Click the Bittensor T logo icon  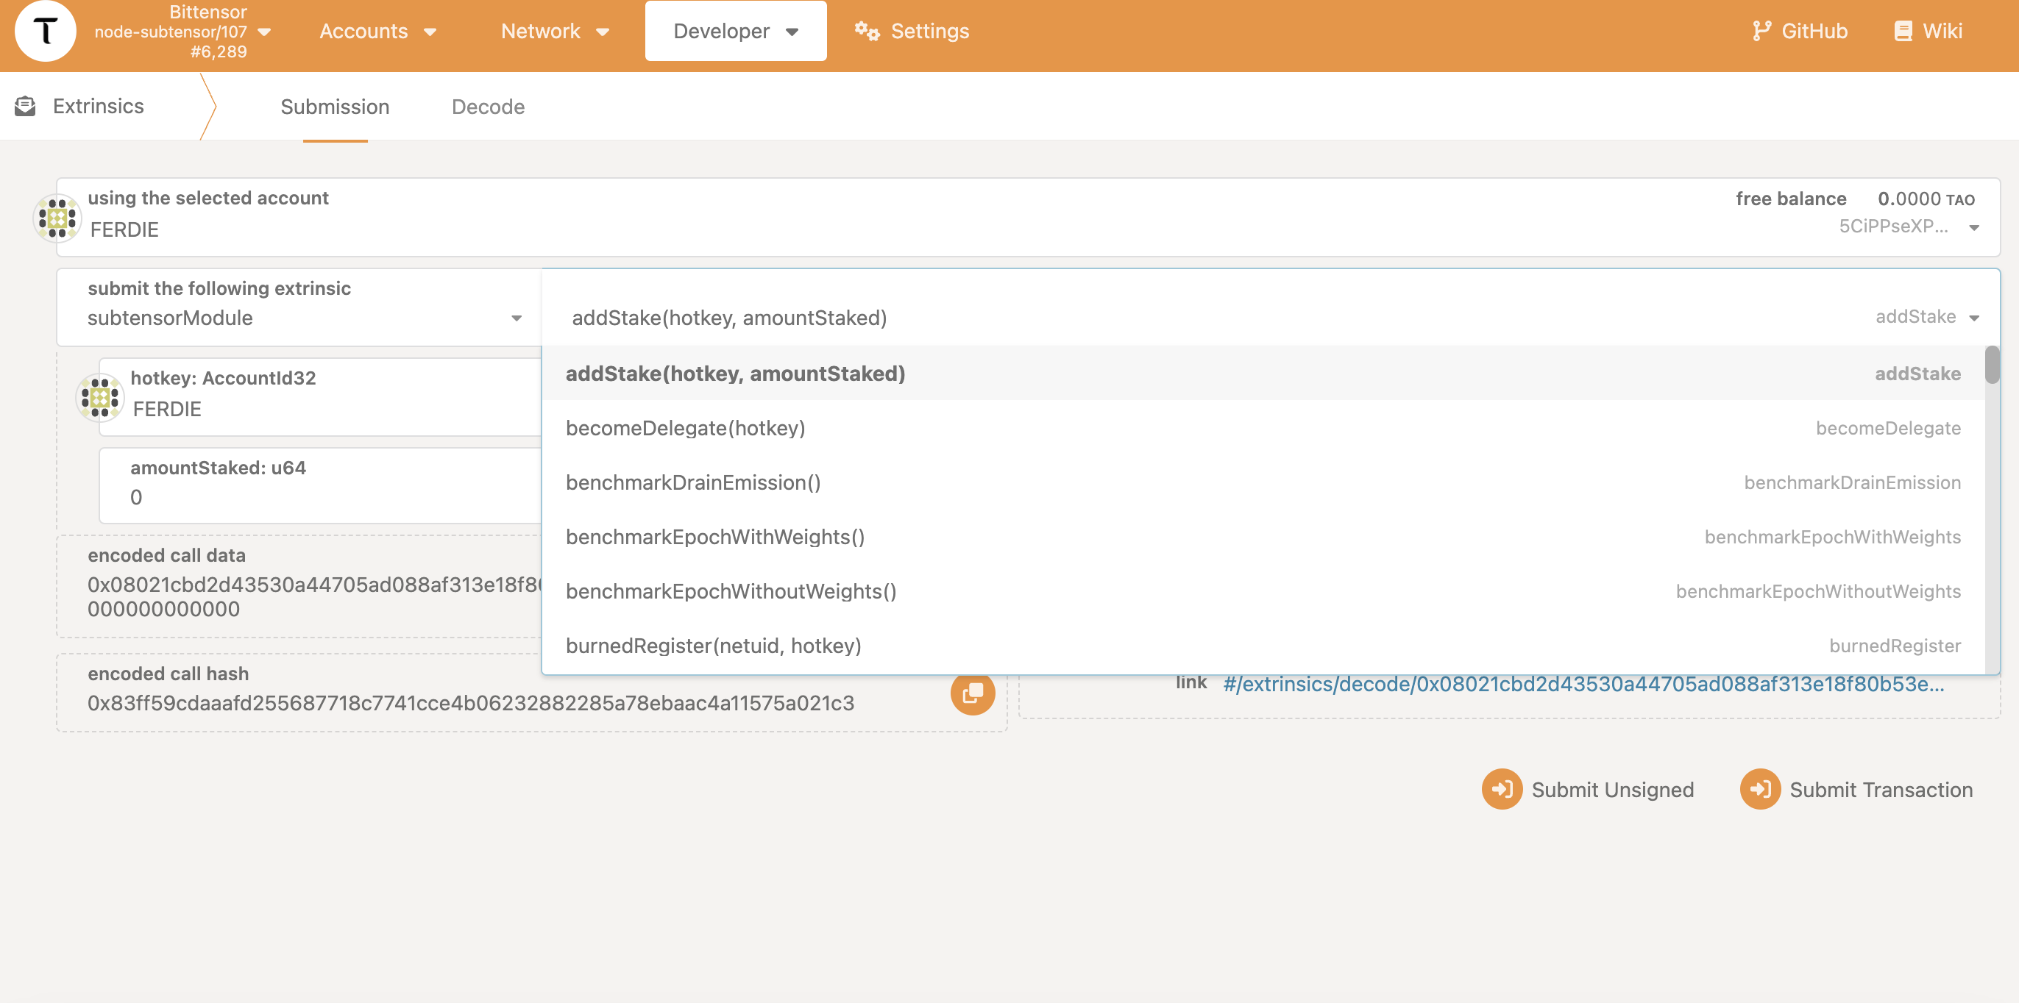point(45,32)
